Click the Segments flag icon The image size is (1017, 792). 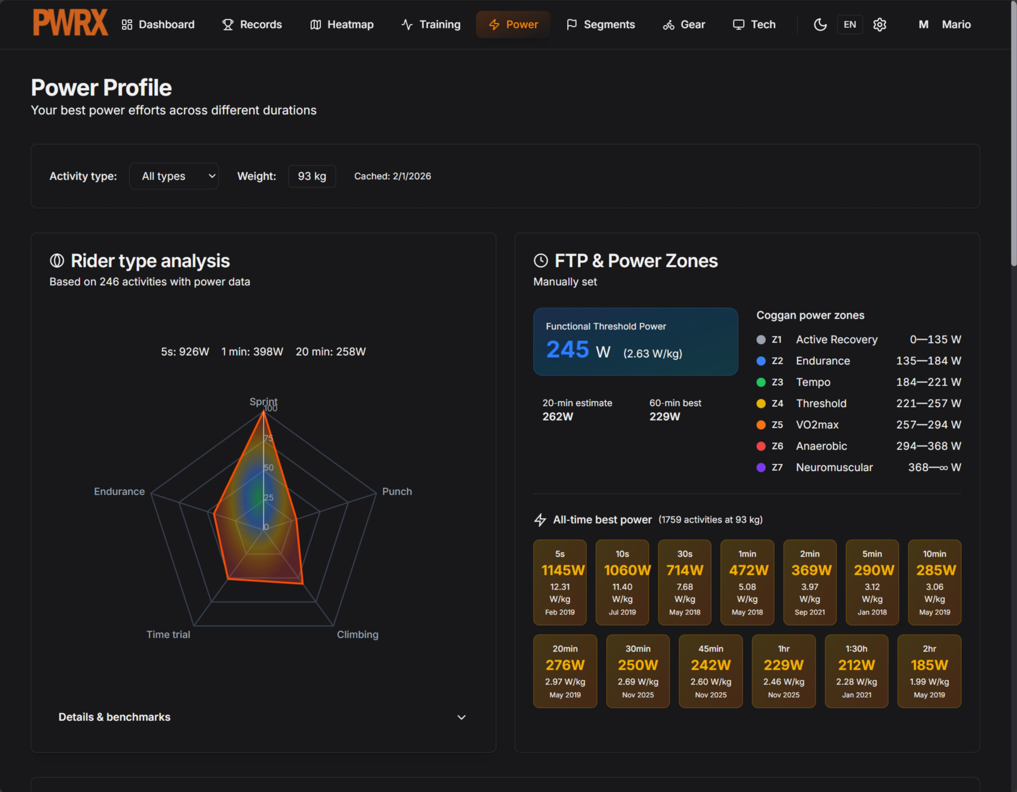[x=572, y=24]
